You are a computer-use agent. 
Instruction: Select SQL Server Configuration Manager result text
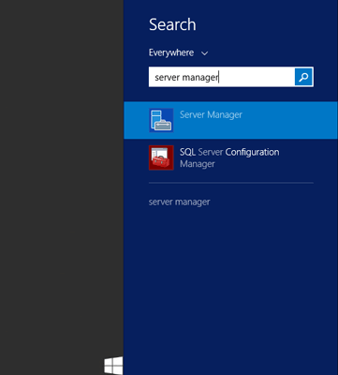[229, 157]
